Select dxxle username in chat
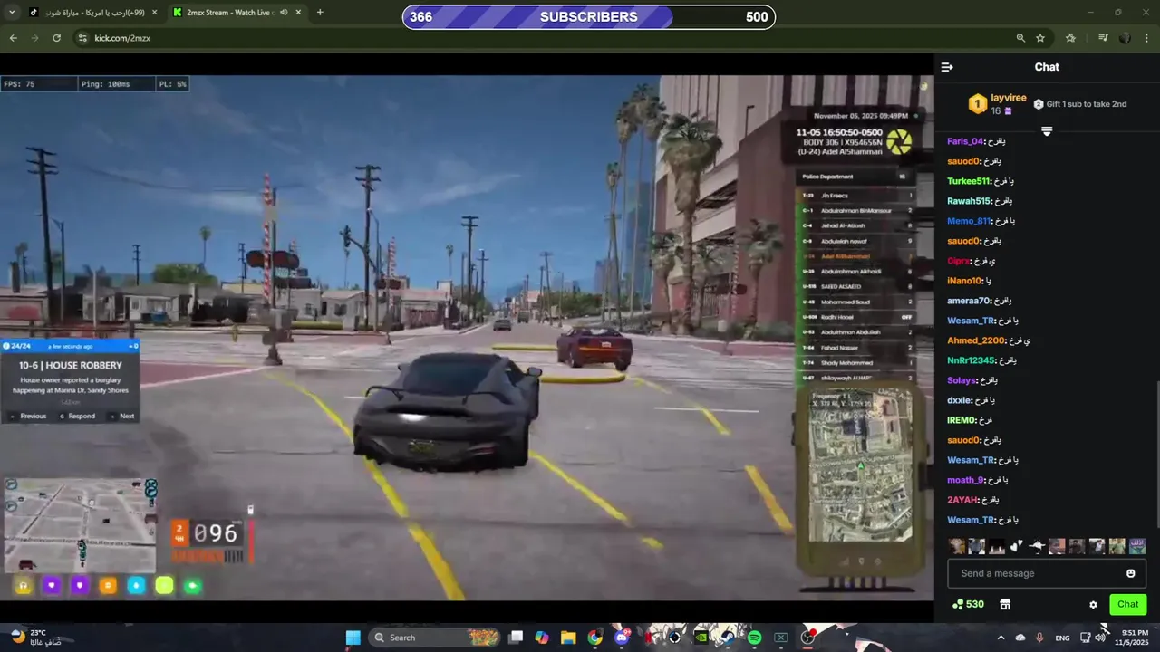1160x652 pixels. pos(960,400)
